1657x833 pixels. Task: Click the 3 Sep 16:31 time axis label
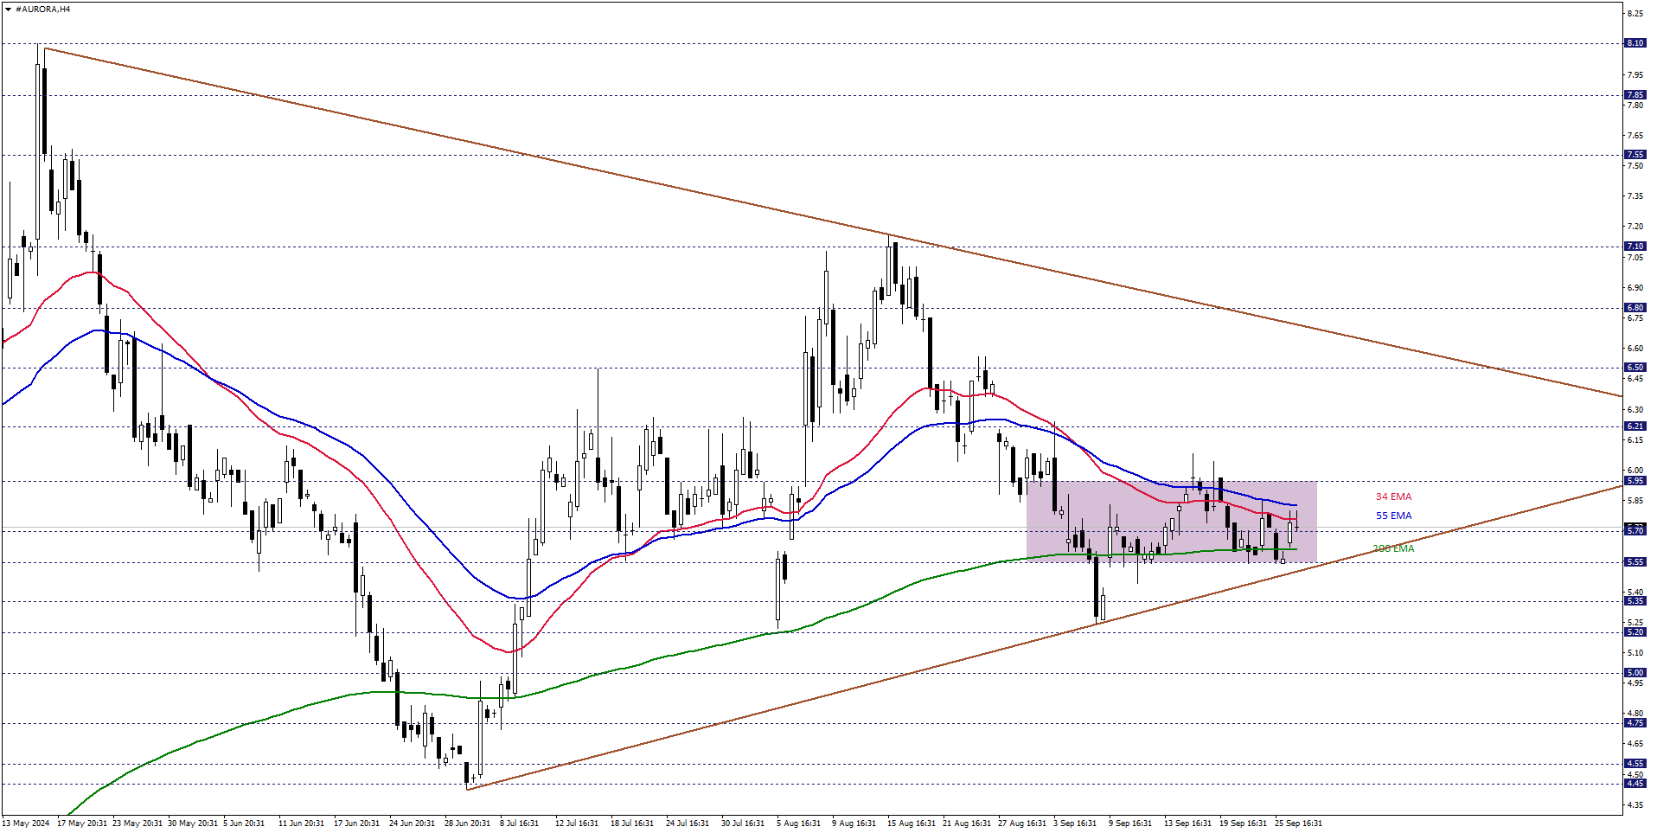click(1075, 823)
